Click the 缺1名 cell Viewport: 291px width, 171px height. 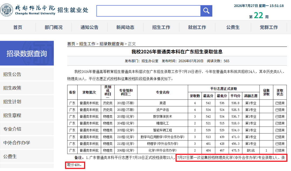pyautogui.click(x=251, y=151)
